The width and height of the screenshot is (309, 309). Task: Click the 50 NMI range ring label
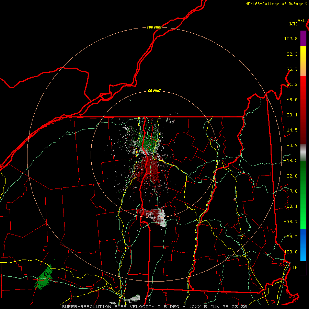pos(154,91)
